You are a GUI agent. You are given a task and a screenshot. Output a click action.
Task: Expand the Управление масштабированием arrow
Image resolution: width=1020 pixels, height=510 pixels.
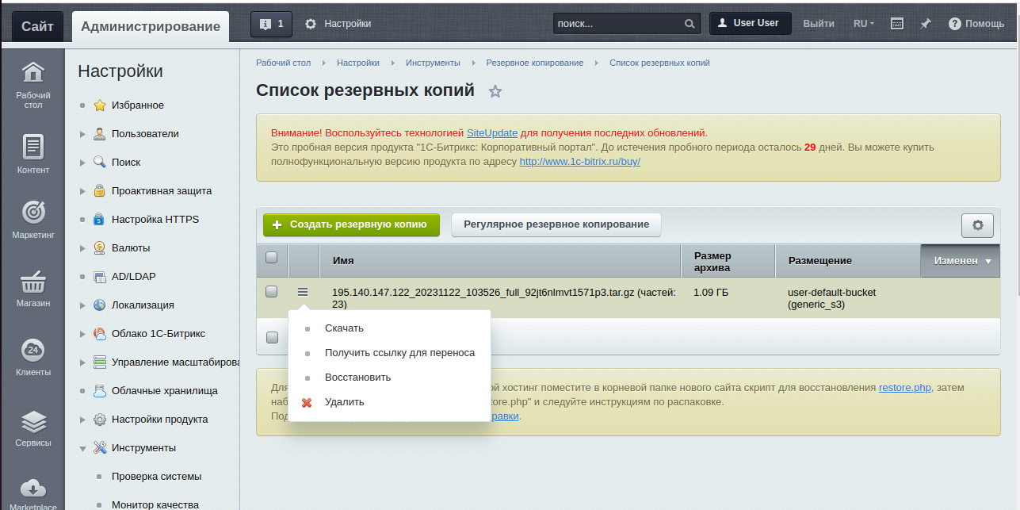click(x=82, y=362)
